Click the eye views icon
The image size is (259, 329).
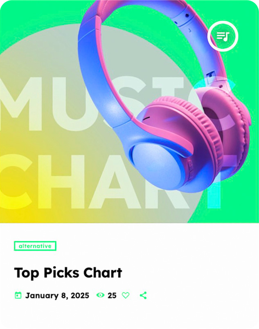click(x=100, y=295)
